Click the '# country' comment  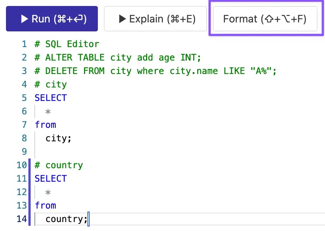click(59, 165)
